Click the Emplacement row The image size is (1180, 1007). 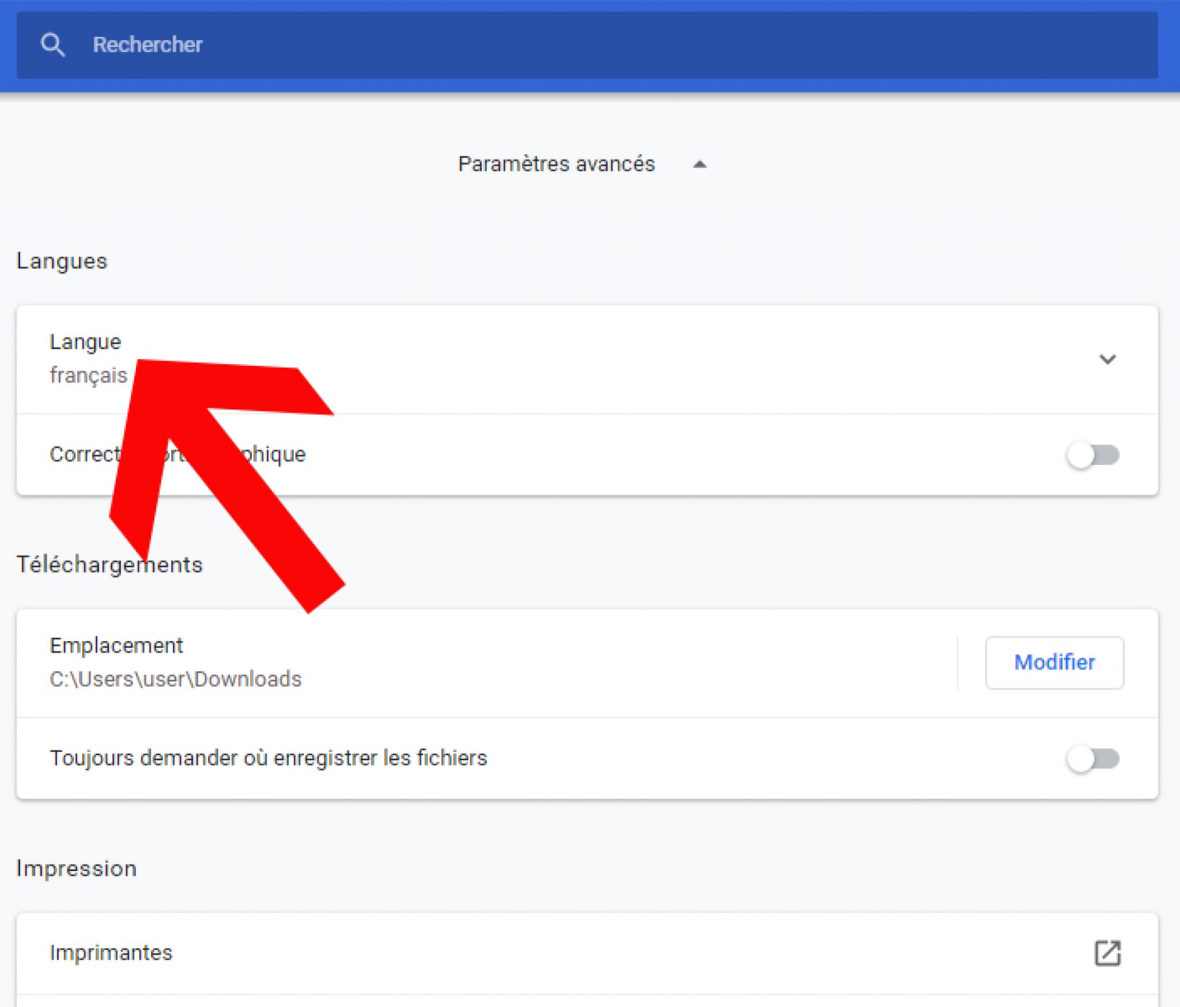click(x=116, y=645)
